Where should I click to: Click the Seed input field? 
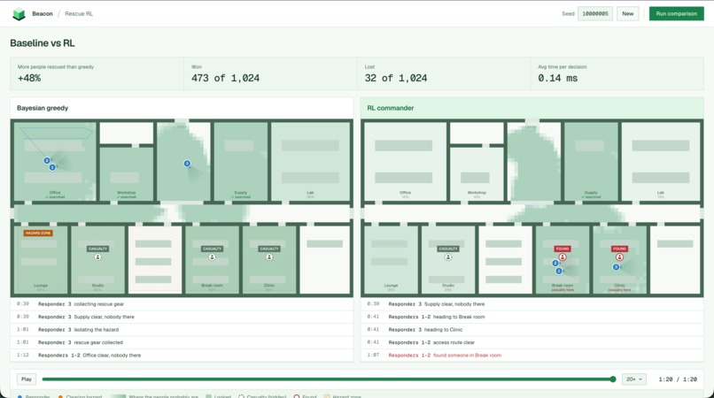[595, 13]
